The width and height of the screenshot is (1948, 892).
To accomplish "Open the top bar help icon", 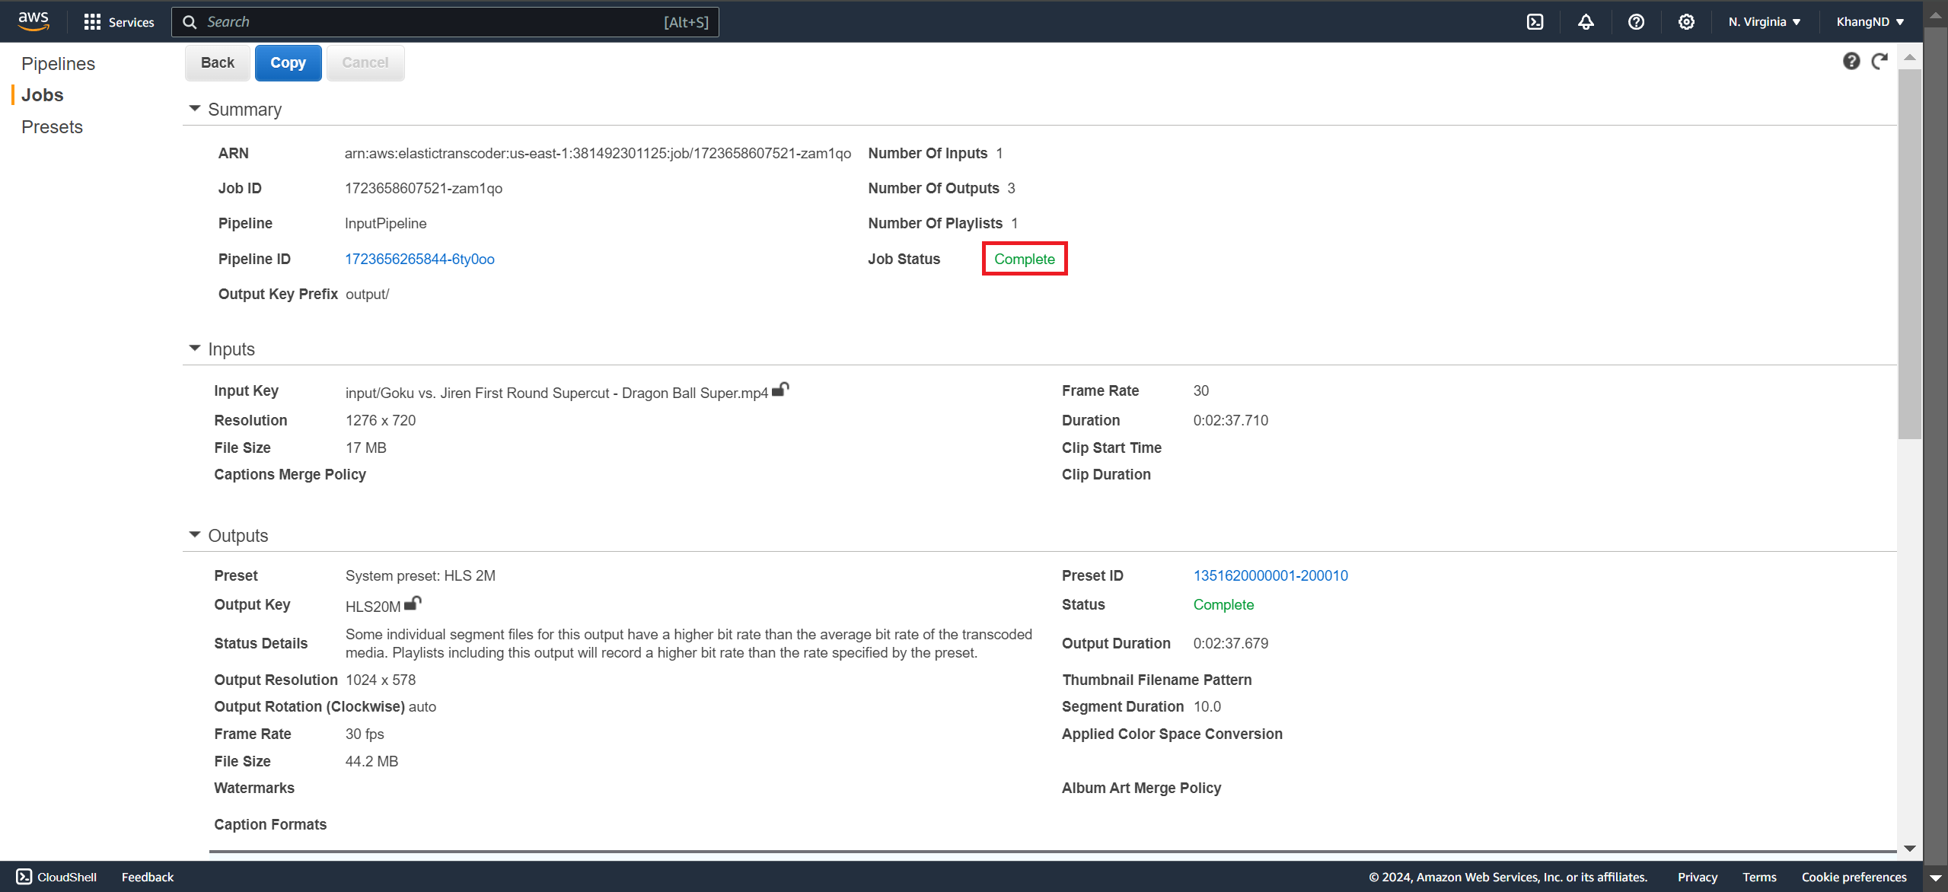I will 1636,22.
